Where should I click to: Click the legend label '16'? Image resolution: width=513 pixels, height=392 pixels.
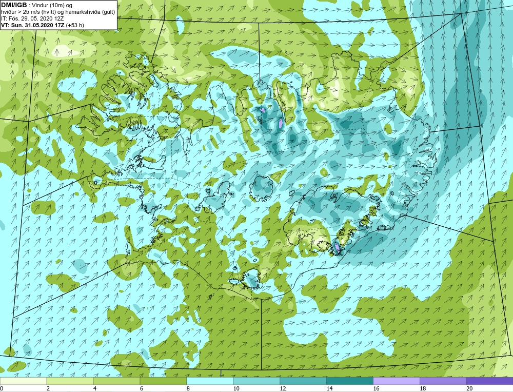[x=376, y=388]
